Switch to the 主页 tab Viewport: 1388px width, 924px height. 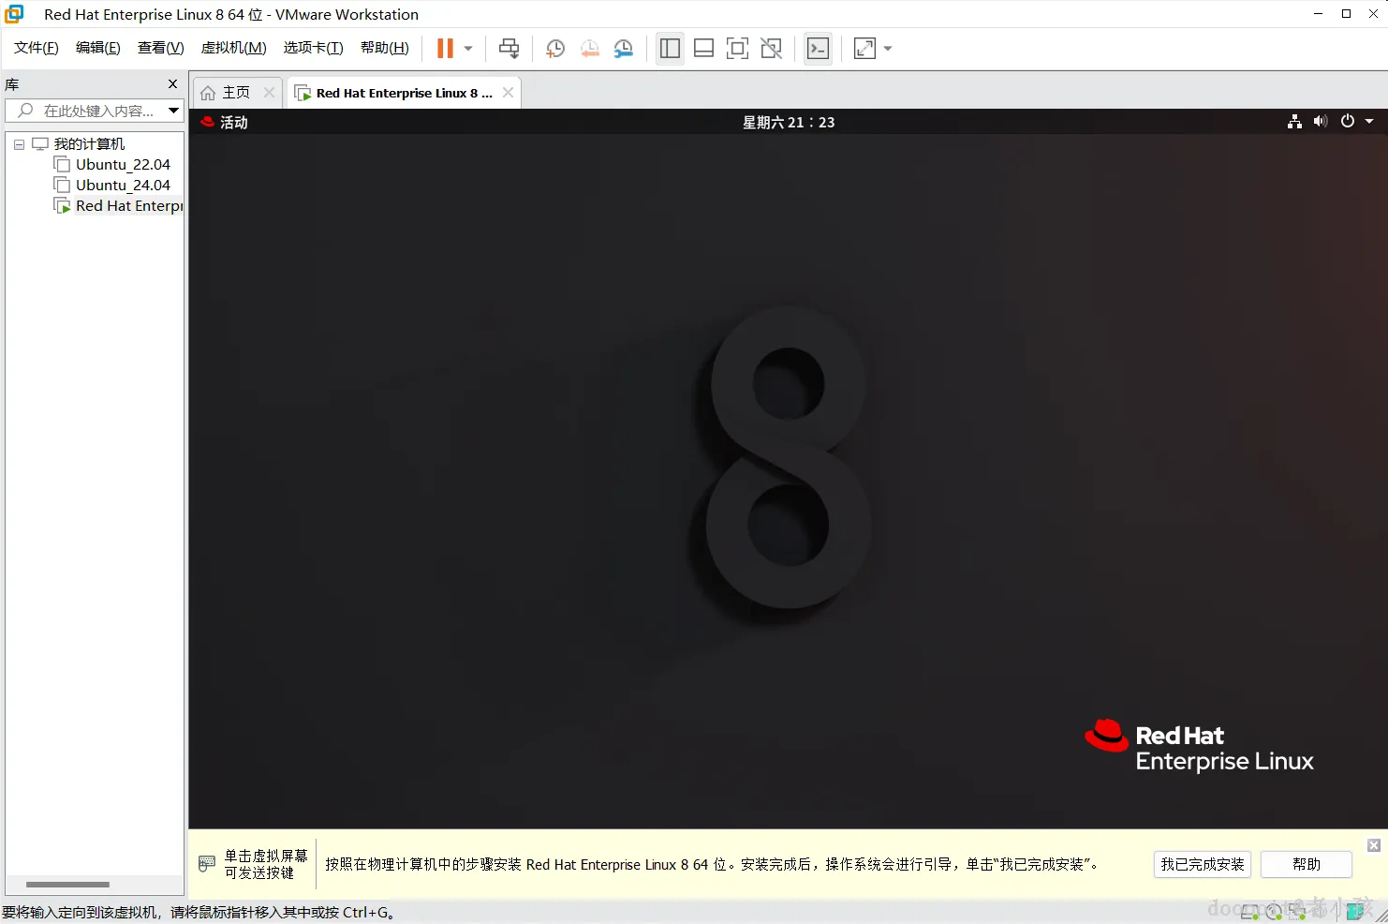(x=236, y=92)
